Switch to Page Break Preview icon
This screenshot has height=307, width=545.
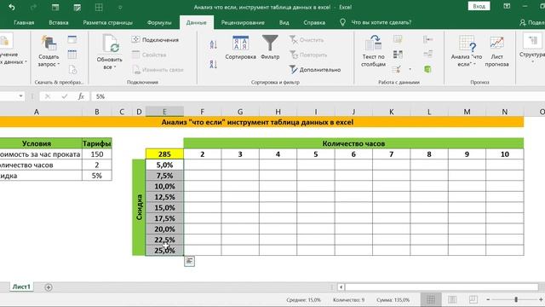(473, 299)
